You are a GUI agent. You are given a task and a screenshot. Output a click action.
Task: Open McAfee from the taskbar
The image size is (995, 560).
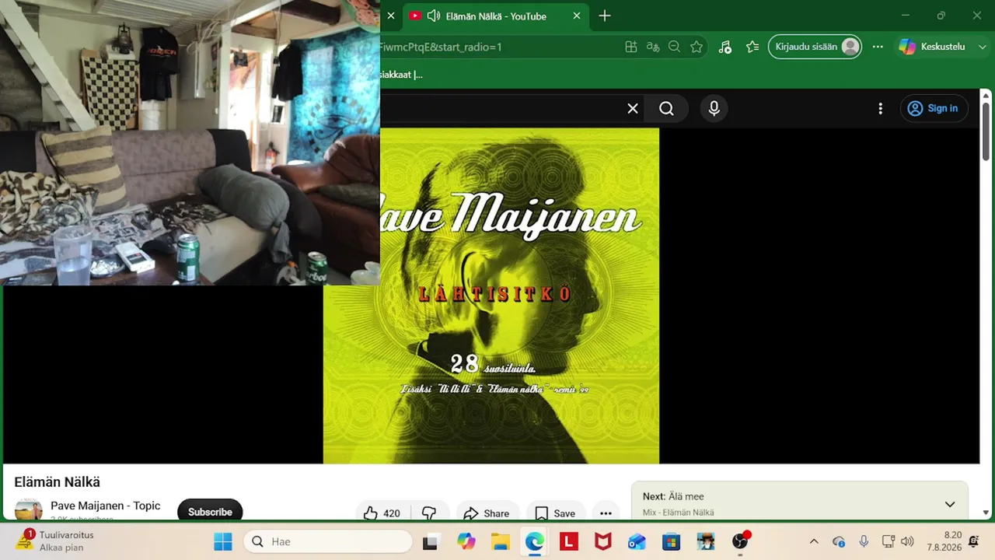tap(602, 541)
